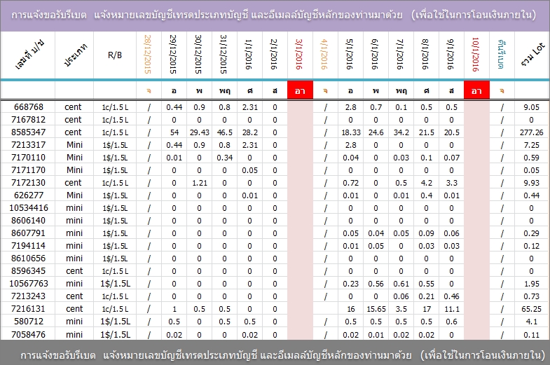Click the 6/1/2016 date column header
This screenshot has width=550, height=365.
376,55
